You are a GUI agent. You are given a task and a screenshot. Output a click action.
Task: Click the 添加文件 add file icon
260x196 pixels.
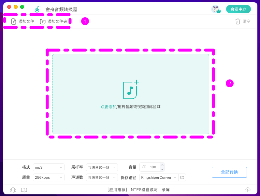point(14,21)
